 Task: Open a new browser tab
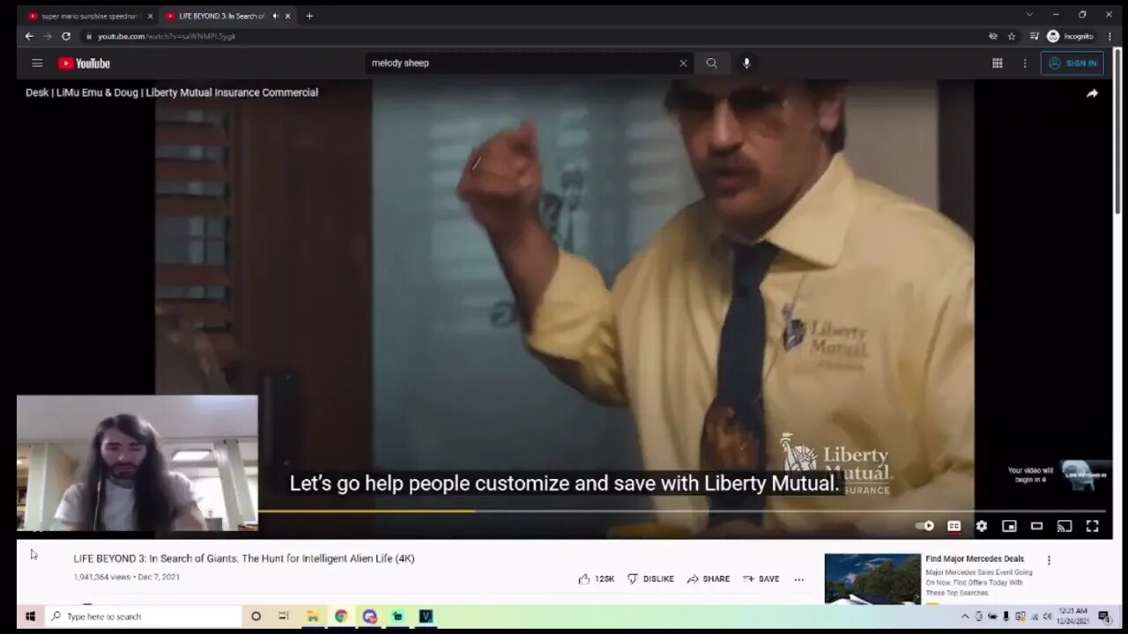[309, 16]
